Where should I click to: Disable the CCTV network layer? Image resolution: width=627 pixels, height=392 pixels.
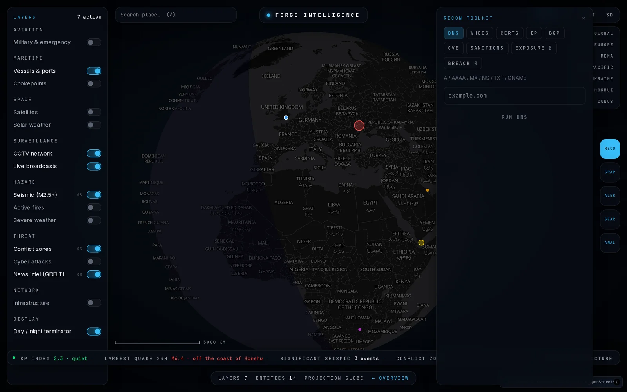tap(94, 153)
